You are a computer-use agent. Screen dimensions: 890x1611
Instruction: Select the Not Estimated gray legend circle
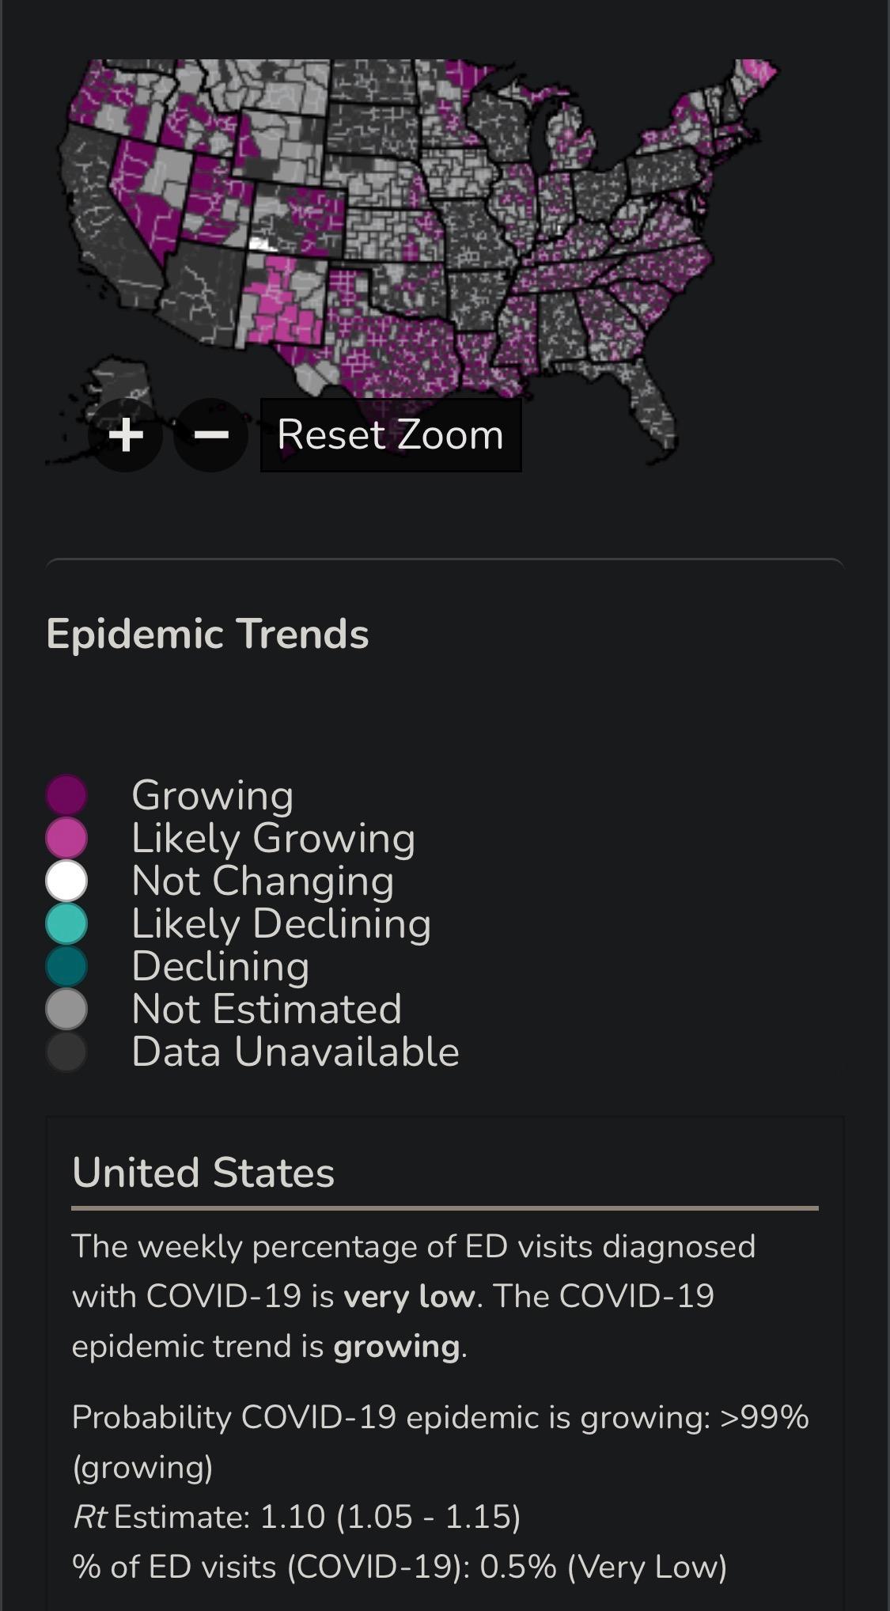click(x=66, y=1009)
